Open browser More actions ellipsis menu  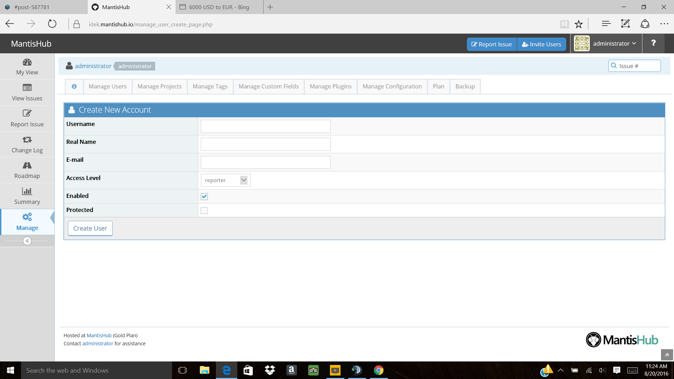point(664,24)
